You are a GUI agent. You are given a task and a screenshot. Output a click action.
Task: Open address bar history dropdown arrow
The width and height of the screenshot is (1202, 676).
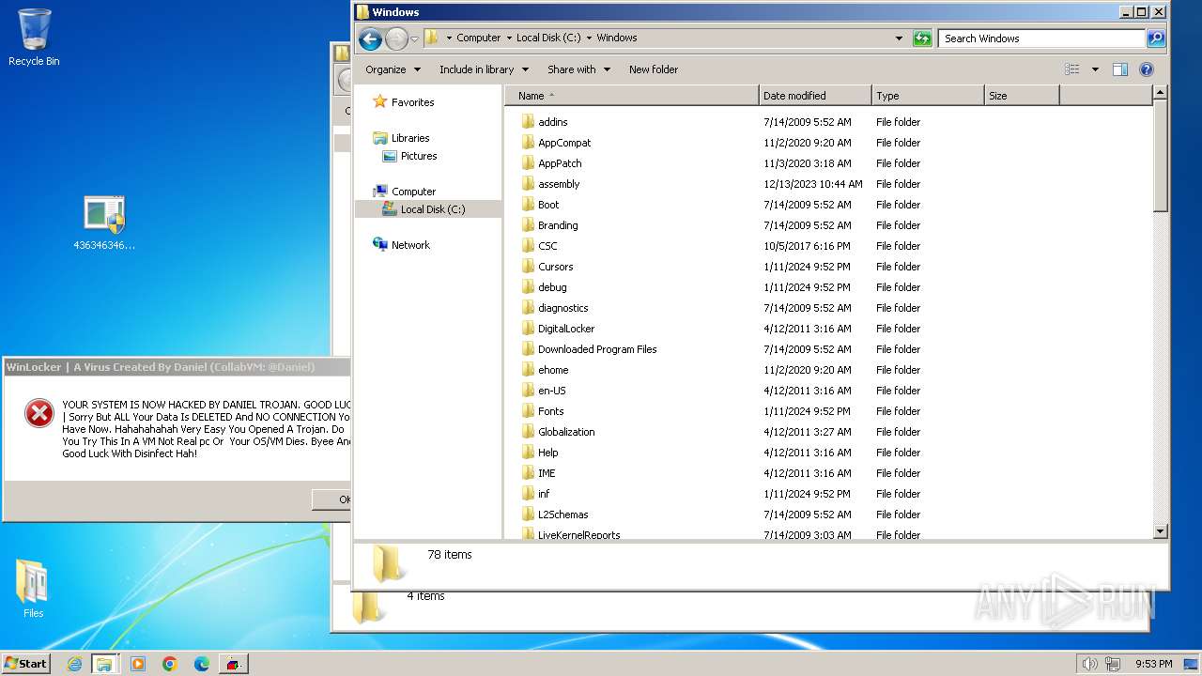900,38
